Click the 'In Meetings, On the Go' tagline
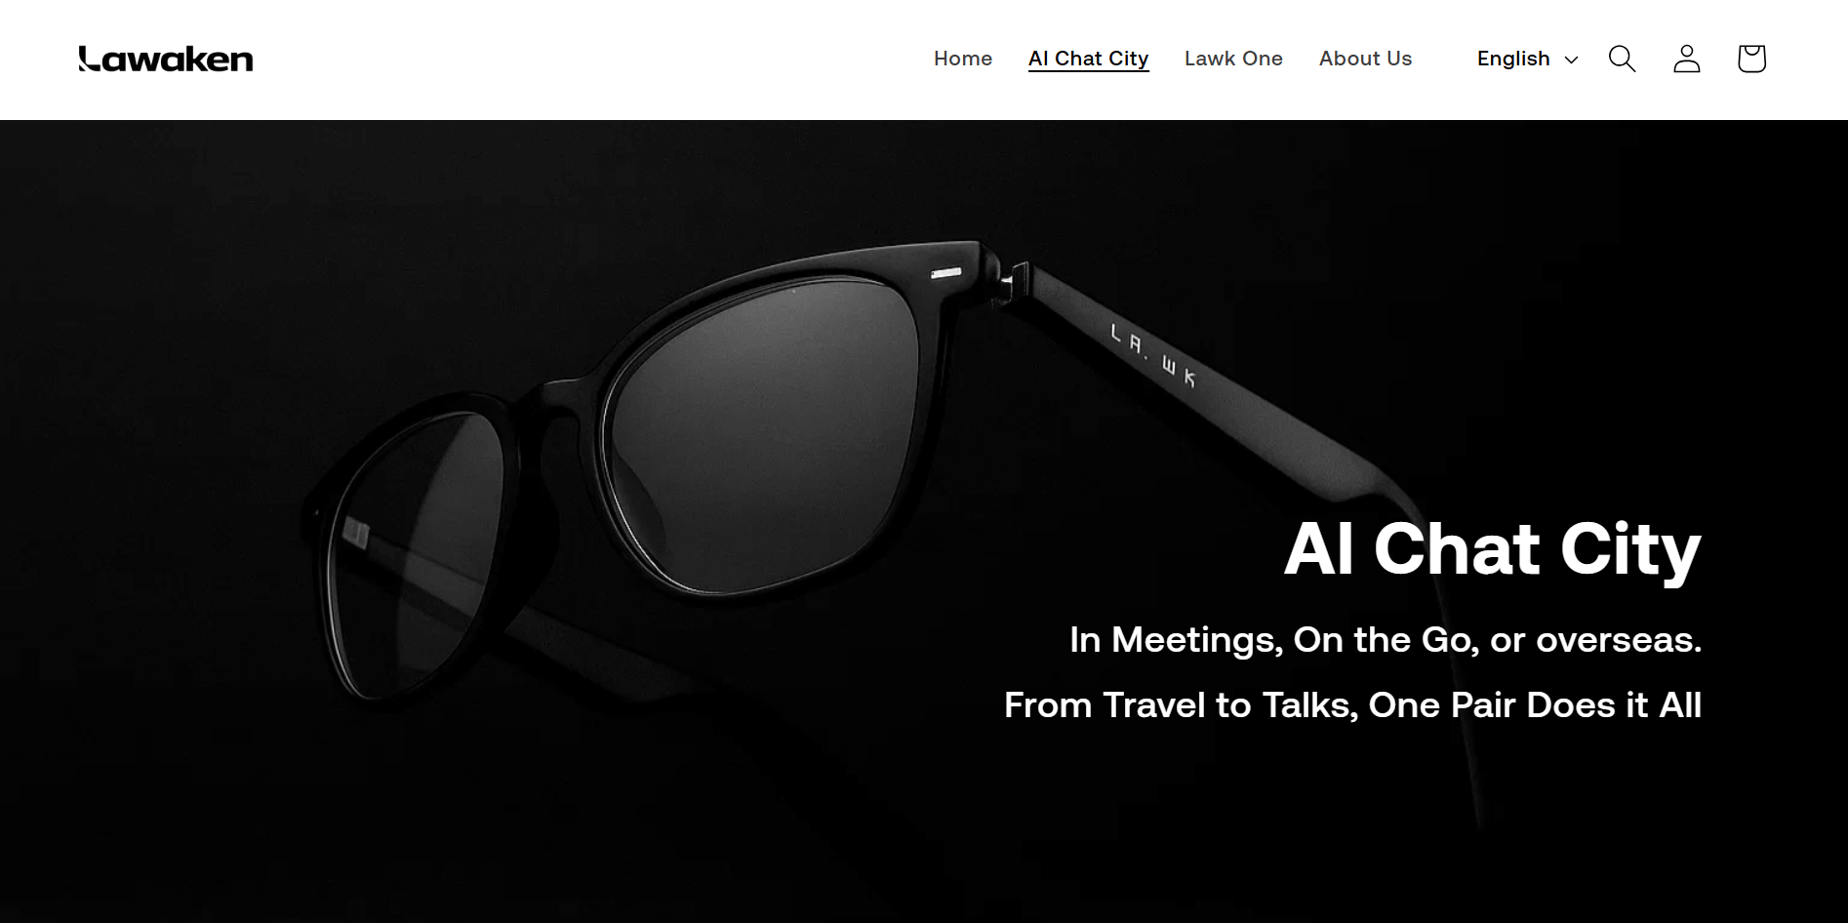The height and width of the screenshot is (923, 1848). [1386, 640]
